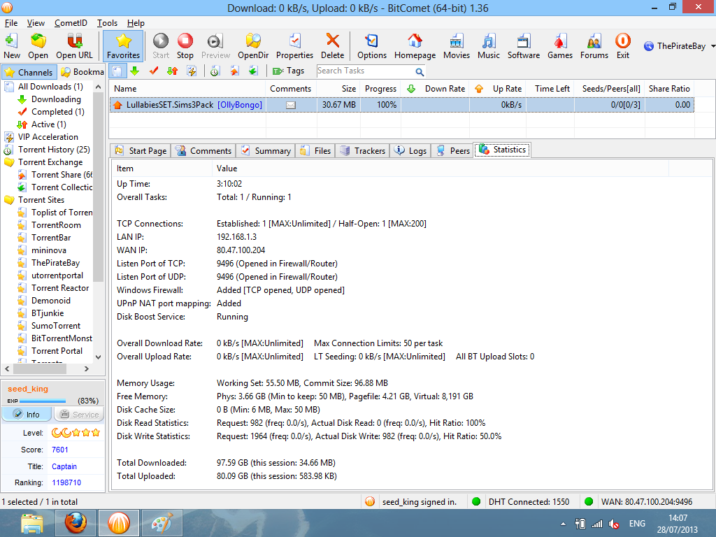Viewport: 716px width, 537px height.
Task: Click the Start task toolbar icon
Action: click(161, 45)
